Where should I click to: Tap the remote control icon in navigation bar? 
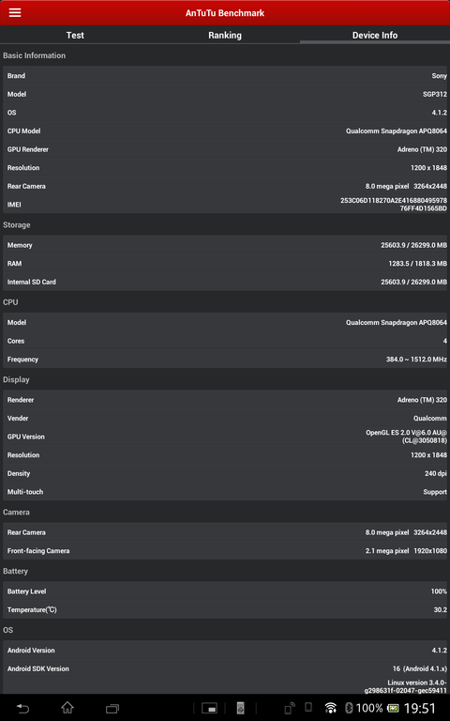[x=240, y=708]
